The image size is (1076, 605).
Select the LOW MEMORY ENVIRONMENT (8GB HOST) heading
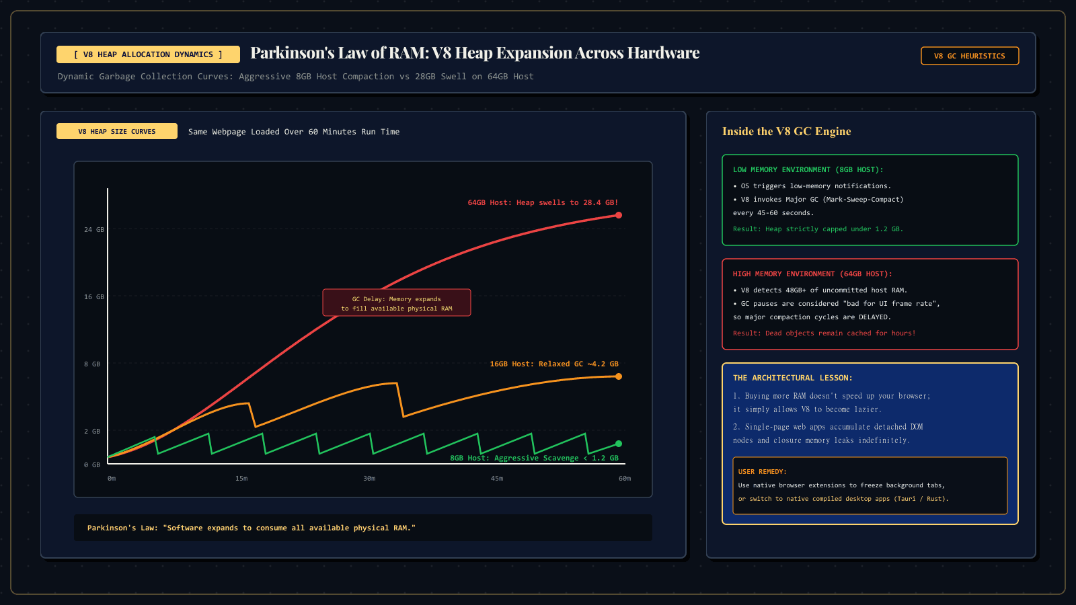808,169
